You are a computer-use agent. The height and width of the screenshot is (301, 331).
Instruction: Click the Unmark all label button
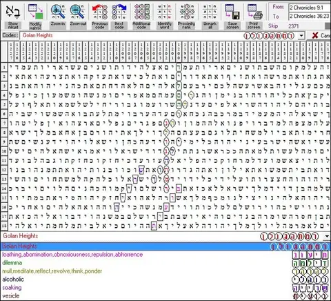[x=210, y=26]
